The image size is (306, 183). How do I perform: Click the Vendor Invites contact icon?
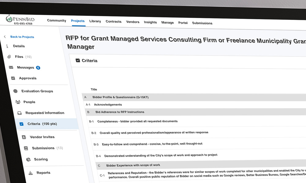pyautogui.click(x=24, y=137)
